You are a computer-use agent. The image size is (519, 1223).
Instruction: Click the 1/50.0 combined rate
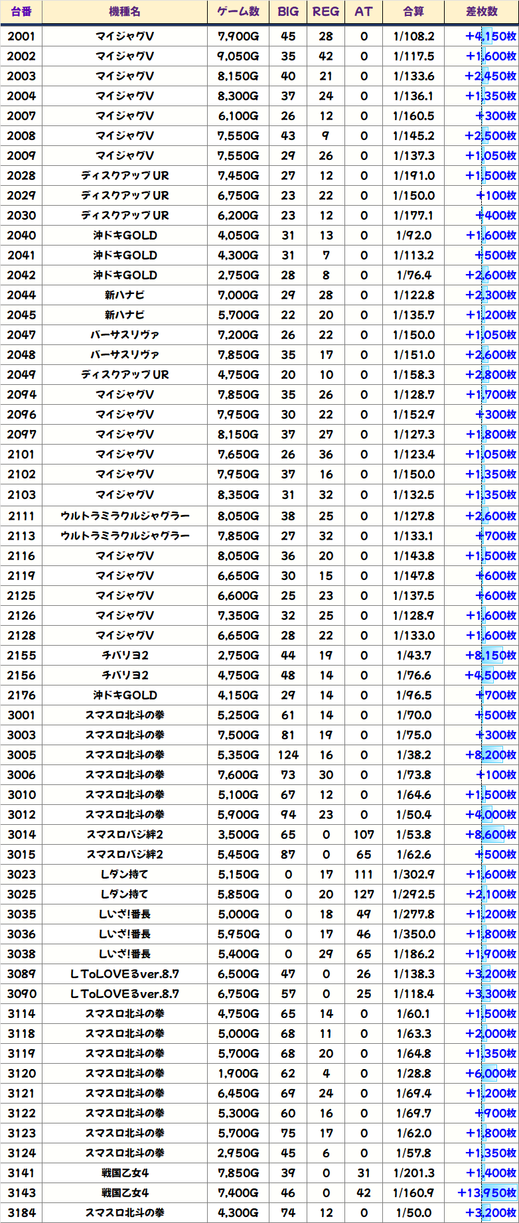tap(413, 1213)
